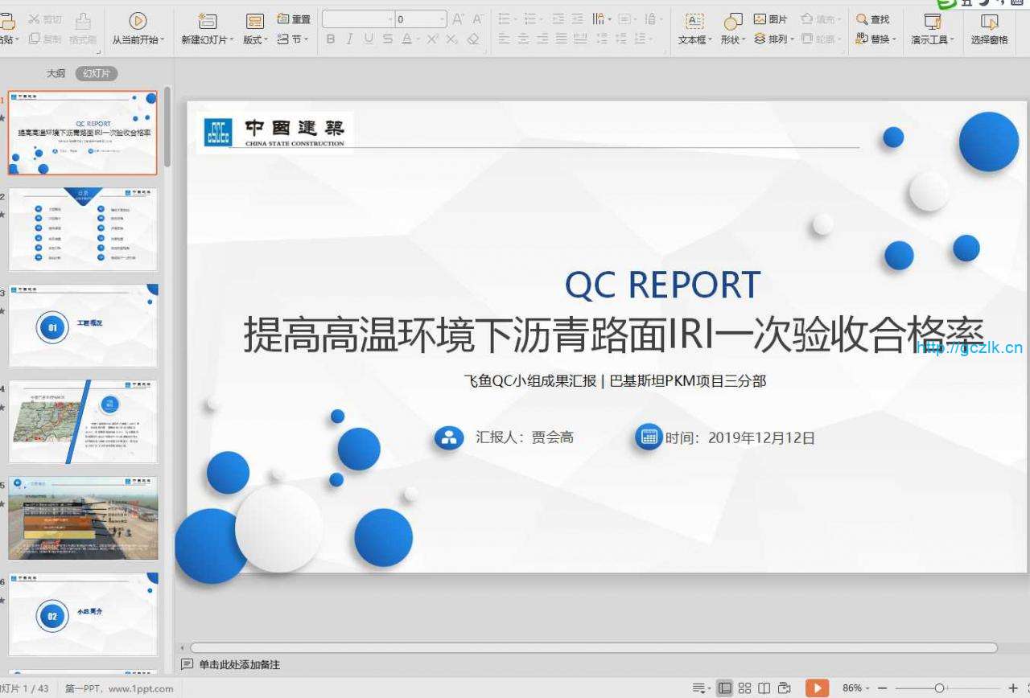
Task: Click the 新建幻灯片 new slide icon
Action: tap(208, 22)
